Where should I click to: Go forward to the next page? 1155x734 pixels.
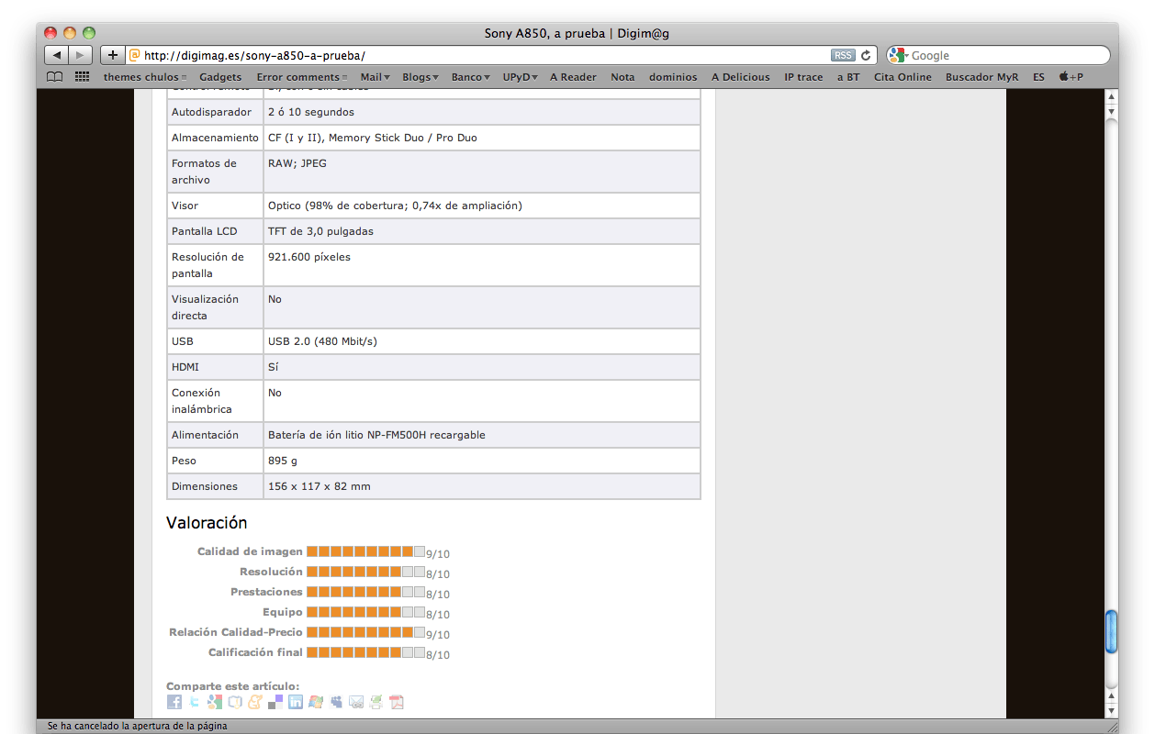pyautogui.click(x=81, y=55)
